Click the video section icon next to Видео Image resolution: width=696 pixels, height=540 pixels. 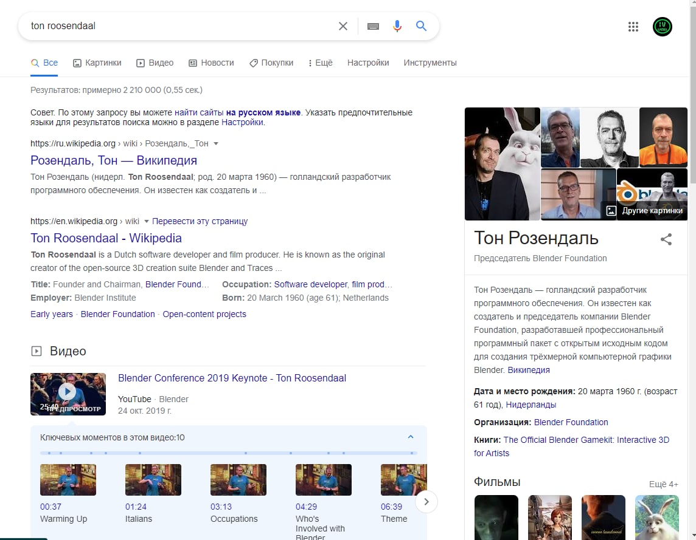click(37, 351)
